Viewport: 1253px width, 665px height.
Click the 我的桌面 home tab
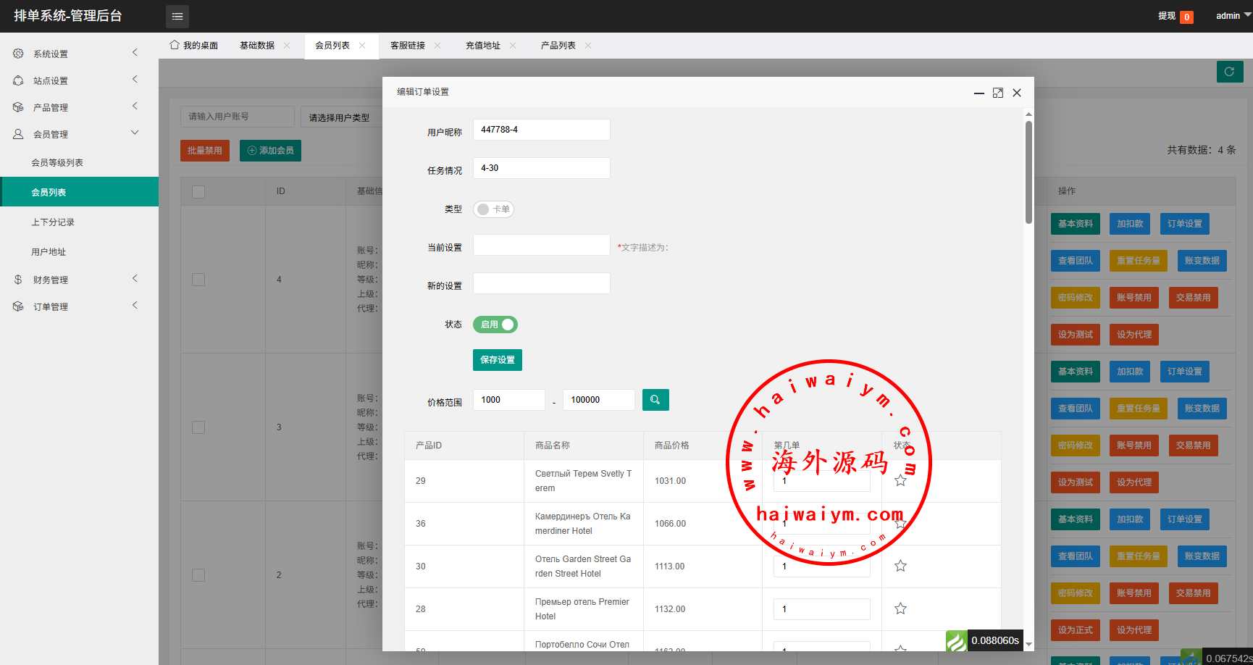194,46
